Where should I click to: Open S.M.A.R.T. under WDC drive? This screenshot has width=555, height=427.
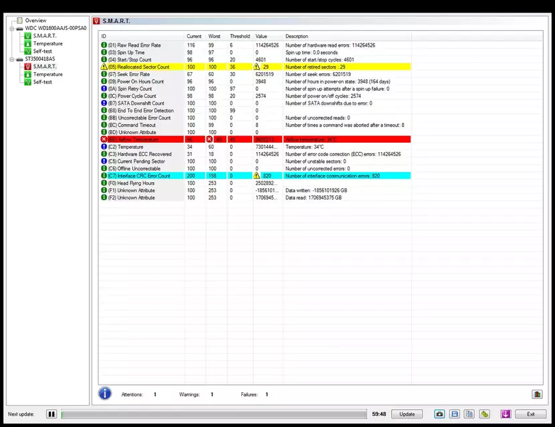pos(45,35)
